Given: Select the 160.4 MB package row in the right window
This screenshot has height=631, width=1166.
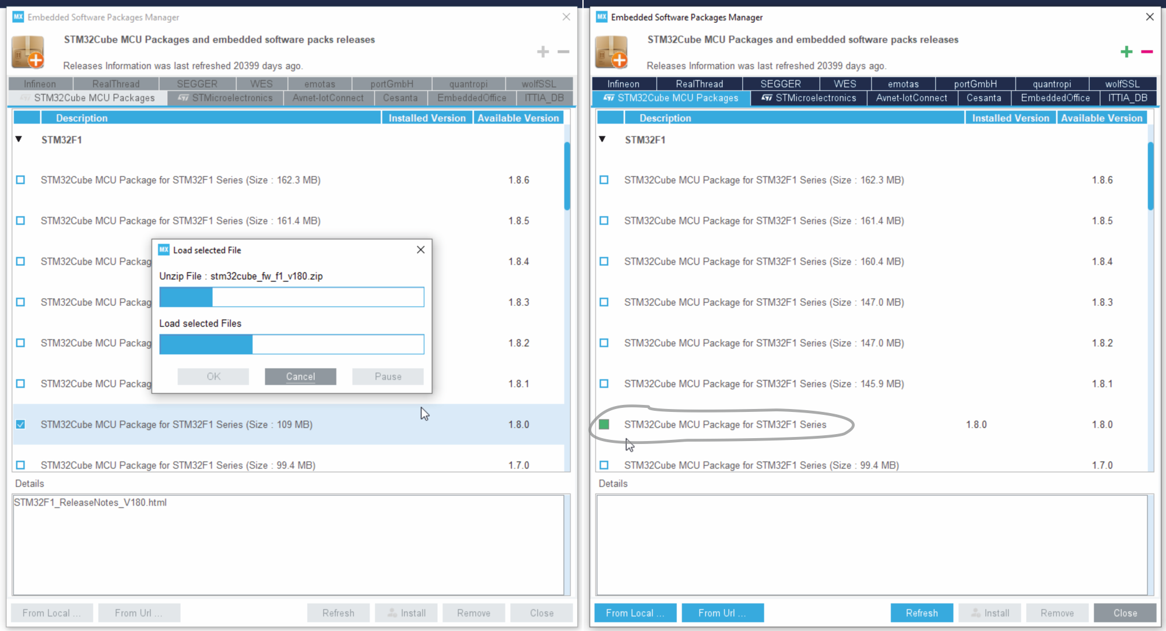Looking at the screenshot, I should [872, 262].
